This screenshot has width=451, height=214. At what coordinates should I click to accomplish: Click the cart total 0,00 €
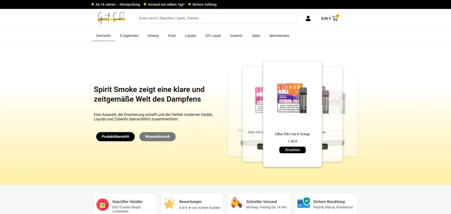326,18
